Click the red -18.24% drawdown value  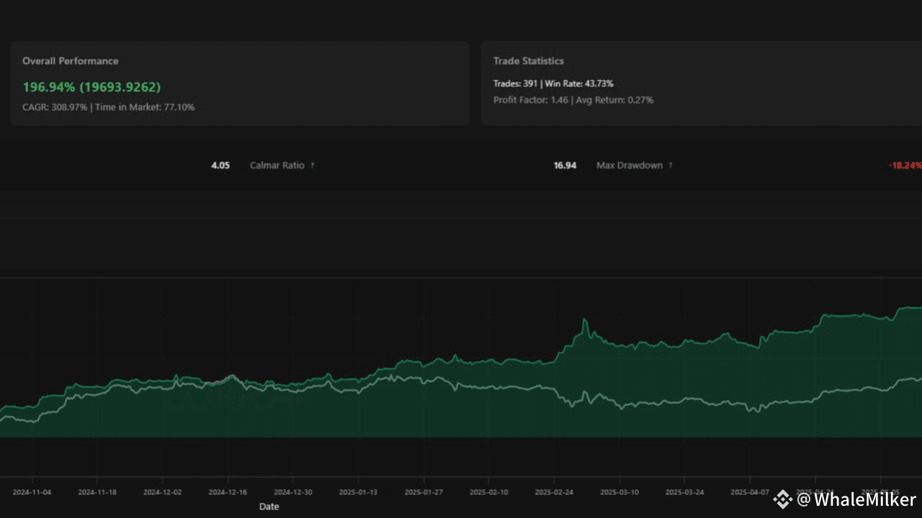coord(905,165)
